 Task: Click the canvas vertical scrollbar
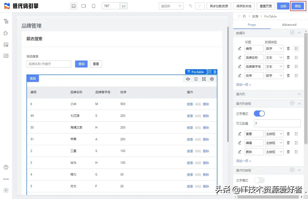(228, 84)
